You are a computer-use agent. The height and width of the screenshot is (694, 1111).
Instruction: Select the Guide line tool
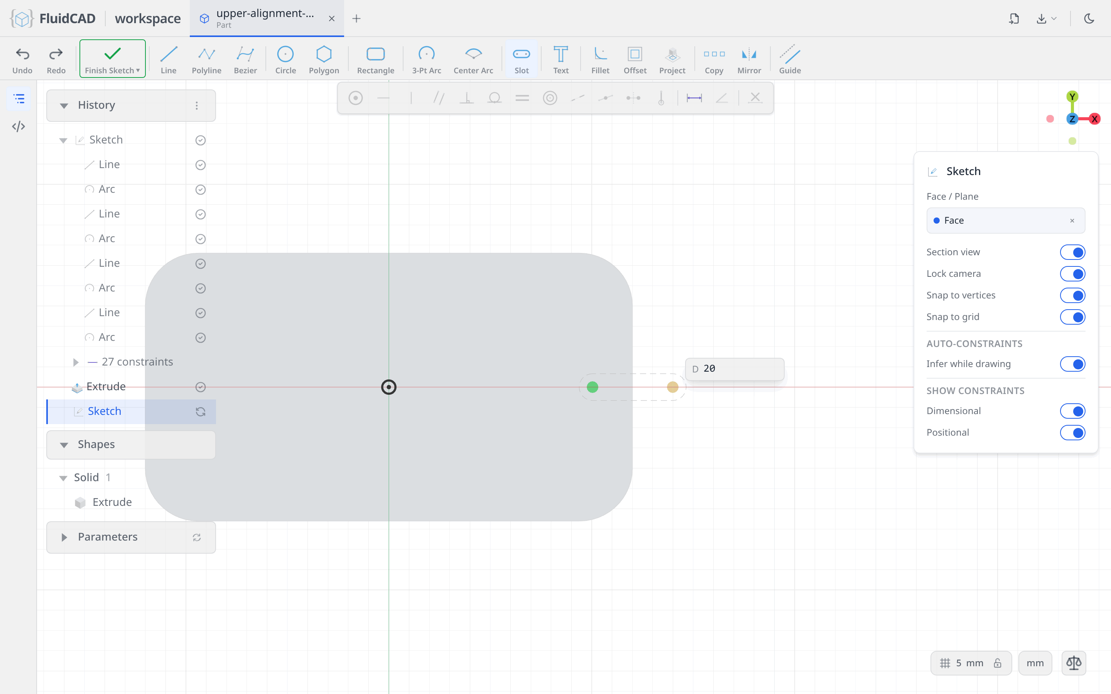[x=790, y=60]
